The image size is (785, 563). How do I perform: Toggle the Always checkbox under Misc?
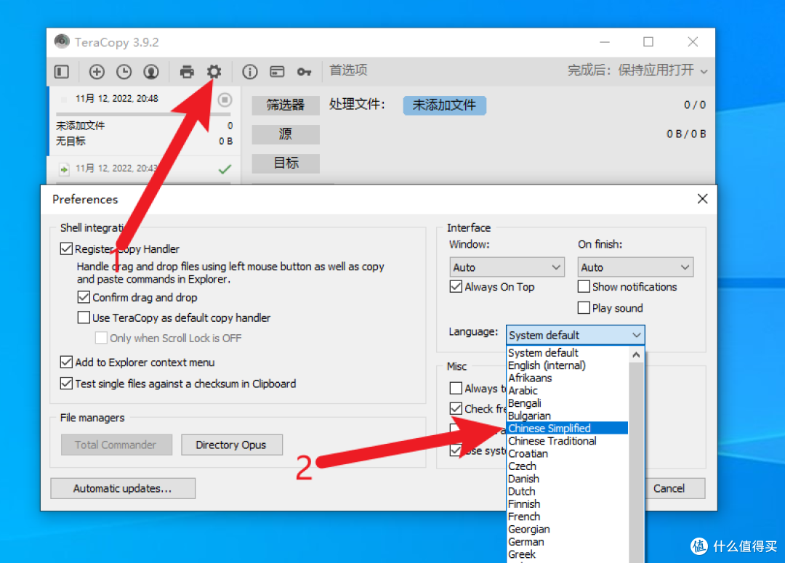456,389
